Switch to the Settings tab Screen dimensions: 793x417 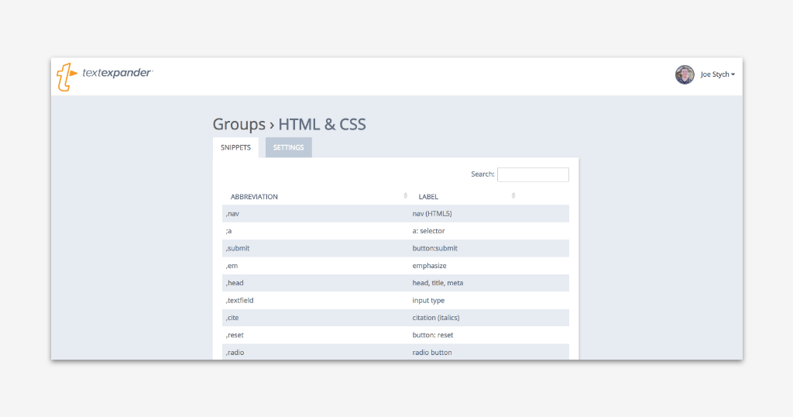pyautogui.click(x=288, y=147)
